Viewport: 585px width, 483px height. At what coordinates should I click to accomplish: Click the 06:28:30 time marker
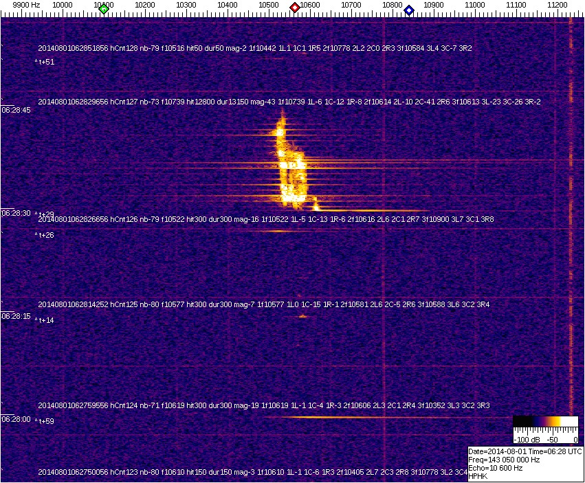pos(15,213)
